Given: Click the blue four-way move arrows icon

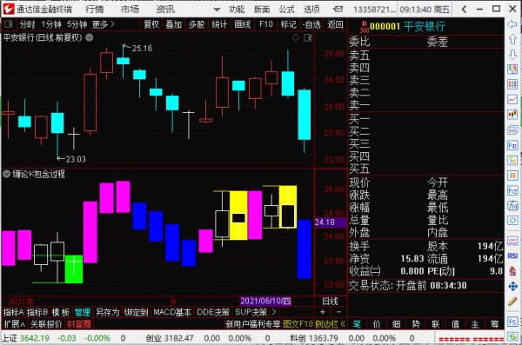Looking at the screenshot, I should (512, 287).
